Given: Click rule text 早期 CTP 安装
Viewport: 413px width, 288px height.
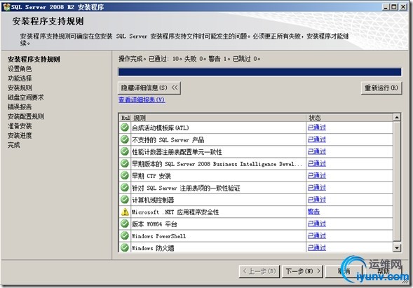Looking at the screenshot, I should [151, 176].
